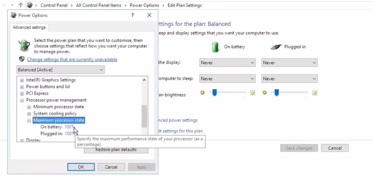Screen dimensions: 373x193
Task: Click On battery brightness slider thumb
Action: pos(215,92)
